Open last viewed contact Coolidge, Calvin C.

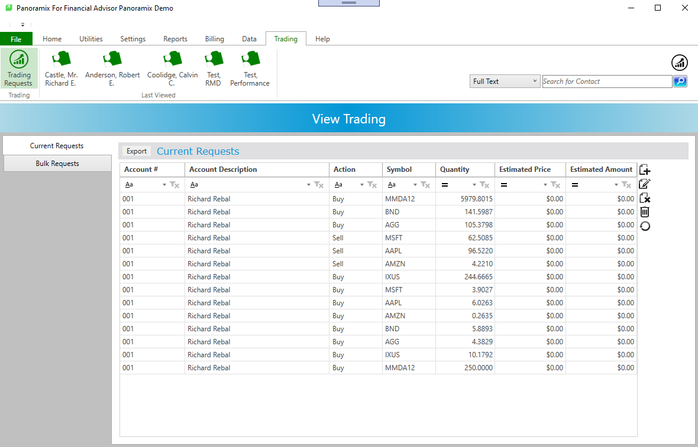[x=172, y=68]
